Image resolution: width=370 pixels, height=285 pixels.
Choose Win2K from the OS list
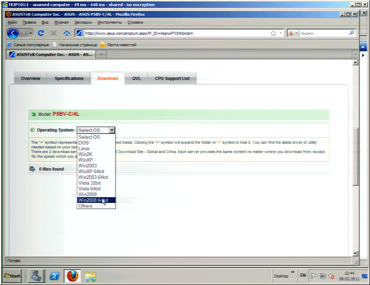96,154
